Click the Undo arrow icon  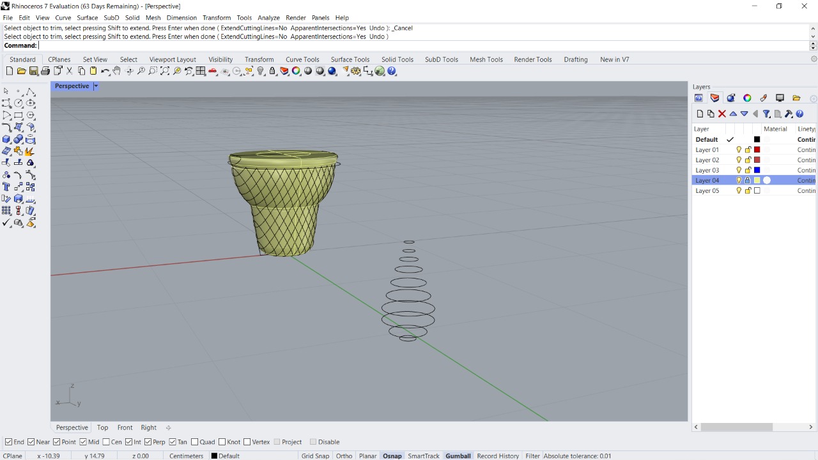pyautogui.click(x=105, y=71)
